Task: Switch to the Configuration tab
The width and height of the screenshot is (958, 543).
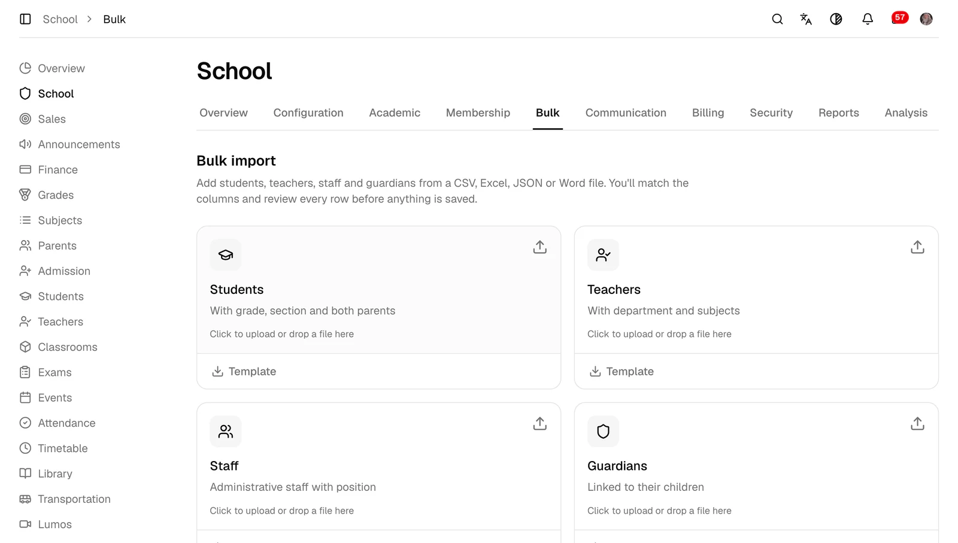Action: pos(308,113)
